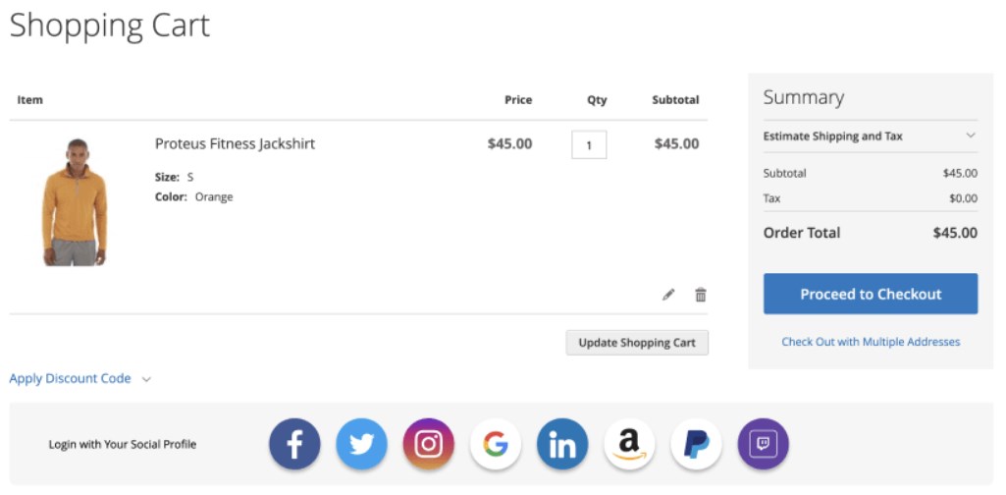
Task: Expand the Apply Discount Code section
Action: (x=79, y=378)
